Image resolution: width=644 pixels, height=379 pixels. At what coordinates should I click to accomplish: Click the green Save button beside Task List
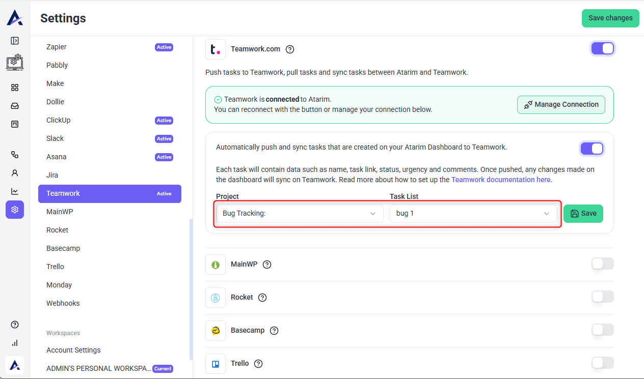pos(583,214)
